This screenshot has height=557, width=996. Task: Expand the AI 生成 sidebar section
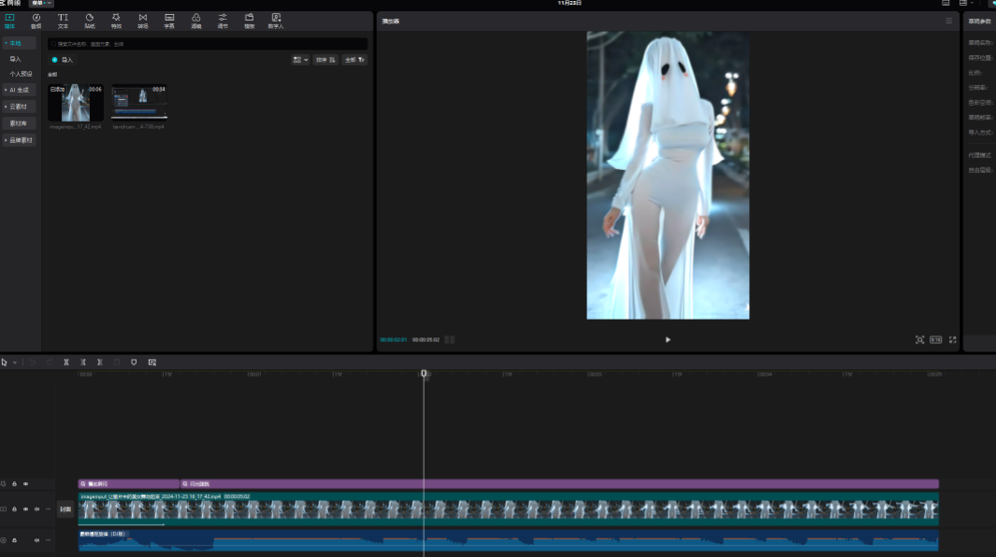click(19, 90)
